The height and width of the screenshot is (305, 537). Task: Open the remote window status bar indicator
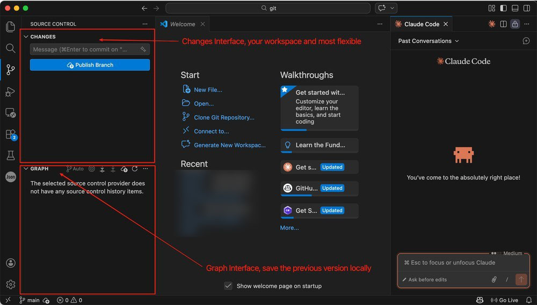[8, 300]
